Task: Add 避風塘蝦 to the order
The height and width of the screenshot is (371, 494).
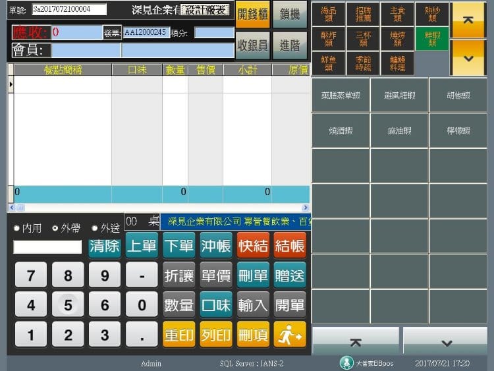Action: point(400,95)
